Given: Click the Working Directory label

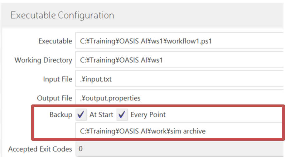Looking at the screenshot, I should tap(43, 60).
